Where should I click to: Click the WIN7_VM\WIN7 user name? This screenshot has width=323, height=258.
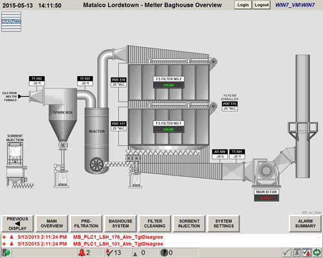pos(295,5)
